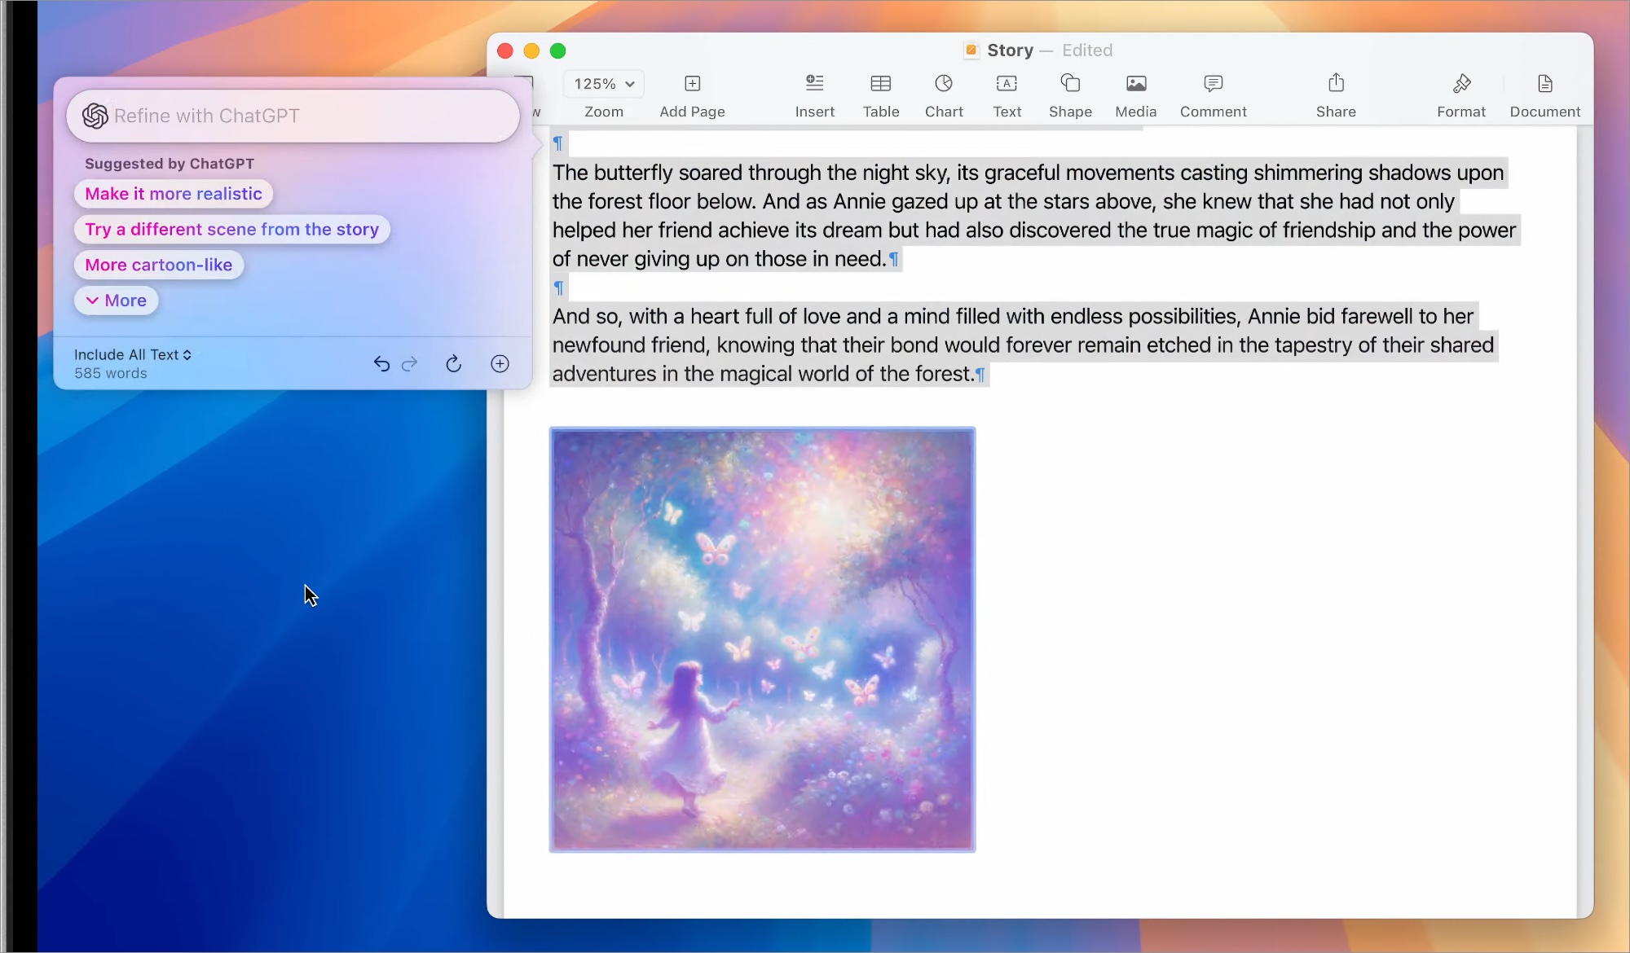Select the generated butterfly forest image
This screenshot has width=1630, height=953.
click(x=762, y=639)
